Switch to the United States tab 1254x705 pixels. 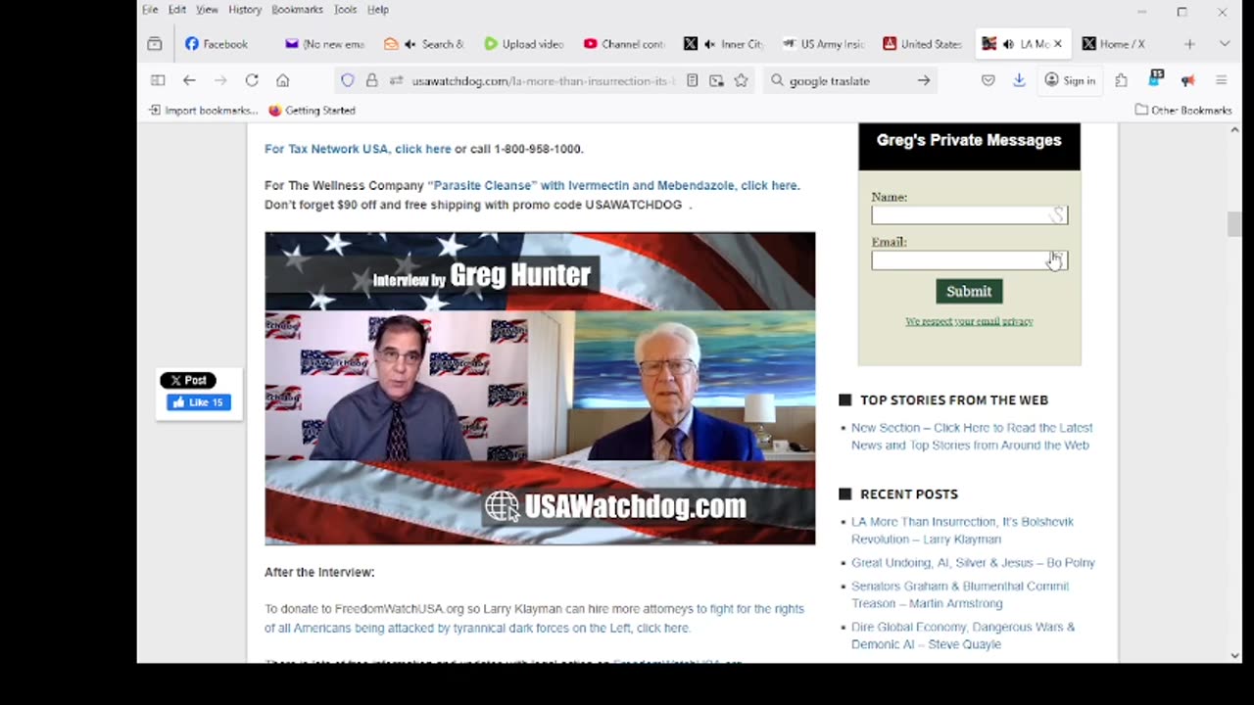coord(924,44)
